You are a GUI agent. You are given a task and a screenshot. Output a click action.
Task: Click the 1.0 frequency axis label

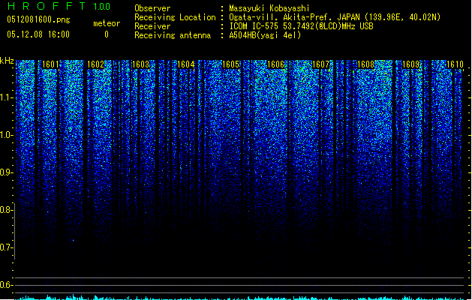click(x=6, y=135)
